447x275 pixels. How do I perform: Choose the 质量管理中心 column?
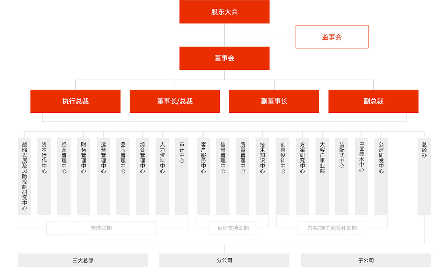(x=243, y=176)
